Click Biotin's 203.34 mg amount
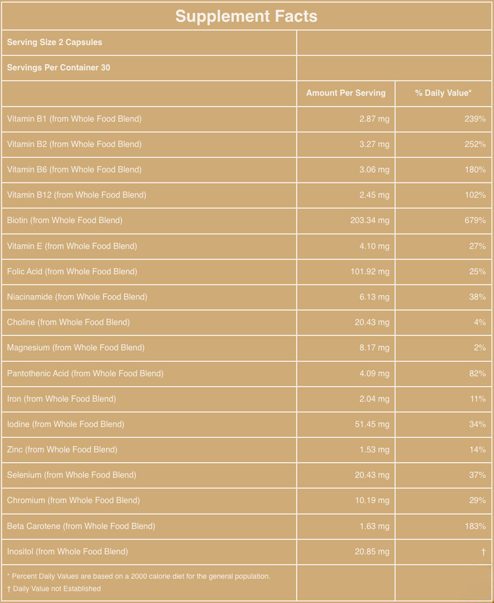494x603 pixels. pos(370,220)
